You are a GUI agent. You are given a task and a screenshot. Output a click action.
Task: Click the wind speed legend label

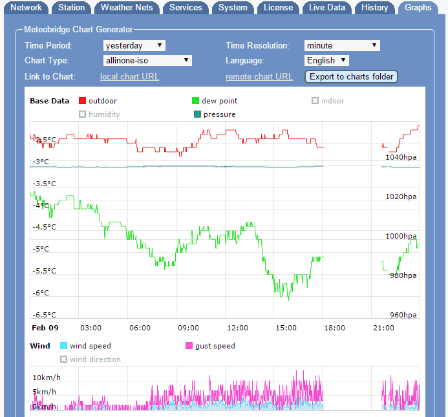(91, 346)
